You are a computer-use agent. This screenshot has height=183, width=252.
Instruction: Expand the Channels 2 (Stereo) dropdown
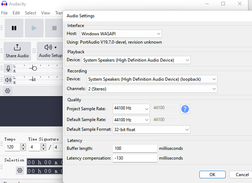click(x=152, y=89)
